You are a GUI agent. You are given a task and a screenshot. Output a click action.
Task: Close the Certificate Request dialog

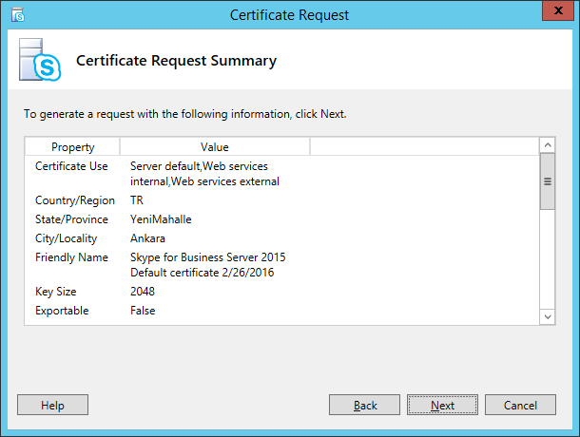pyautogui.click(x=558, y=10)
